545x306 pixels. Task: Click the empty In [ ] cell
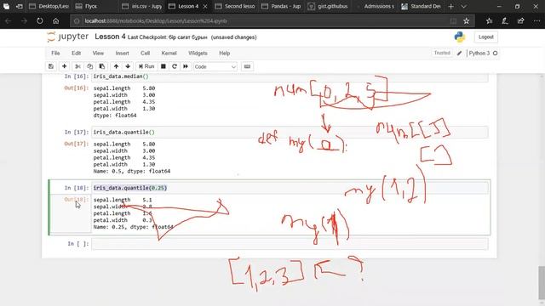(x=290, y=244)
